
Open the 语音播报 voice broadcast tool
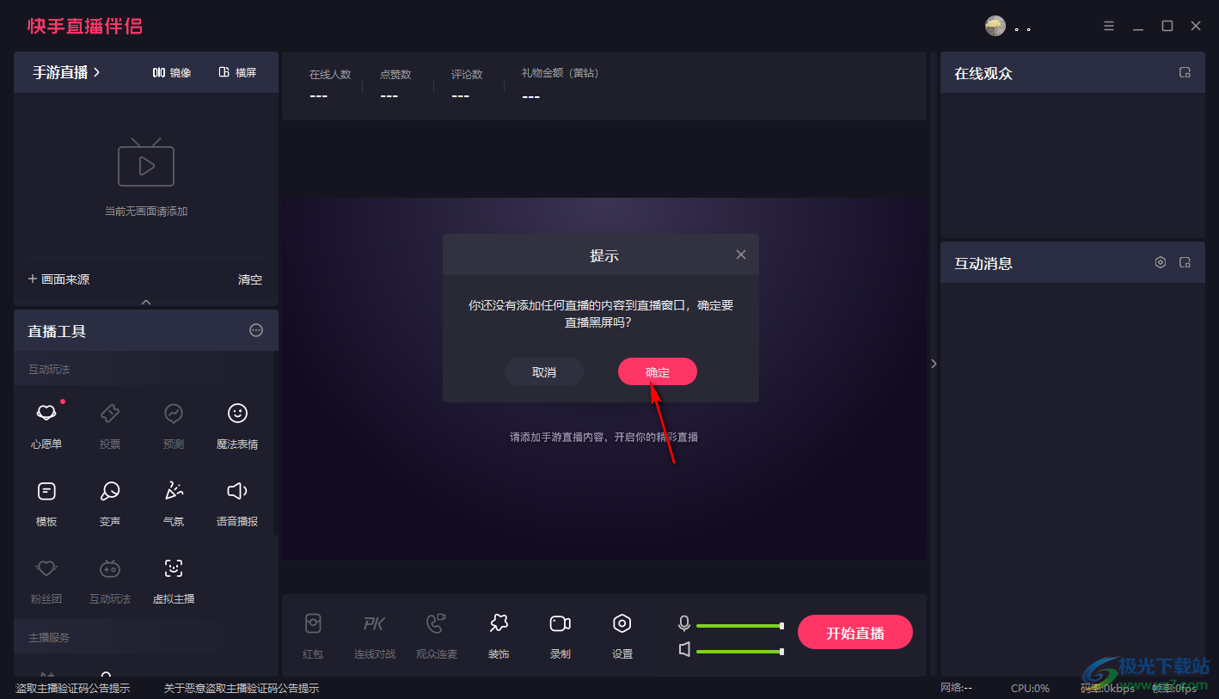[x=237, y=503]
